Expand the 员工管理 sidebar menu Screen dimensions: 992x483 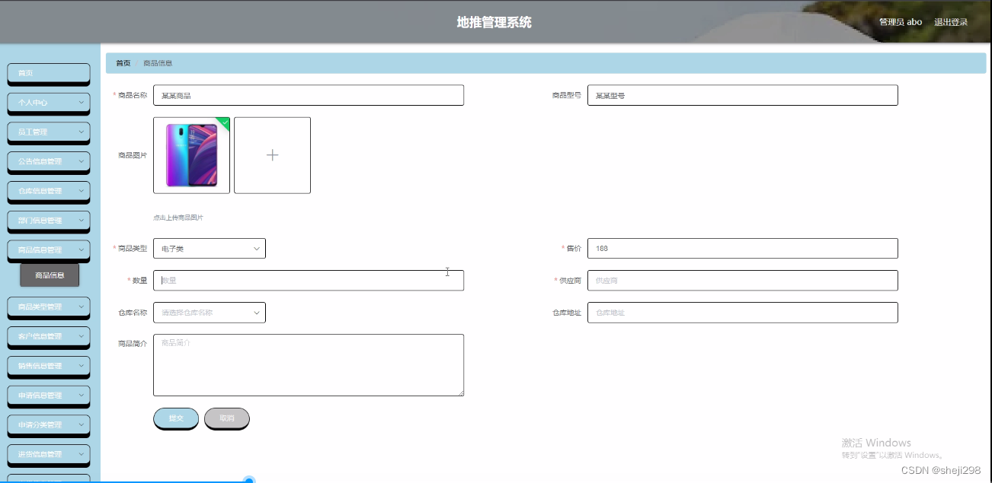coord(48,132)
